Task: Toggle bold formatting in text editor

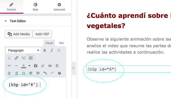Action: coord(45,51)
